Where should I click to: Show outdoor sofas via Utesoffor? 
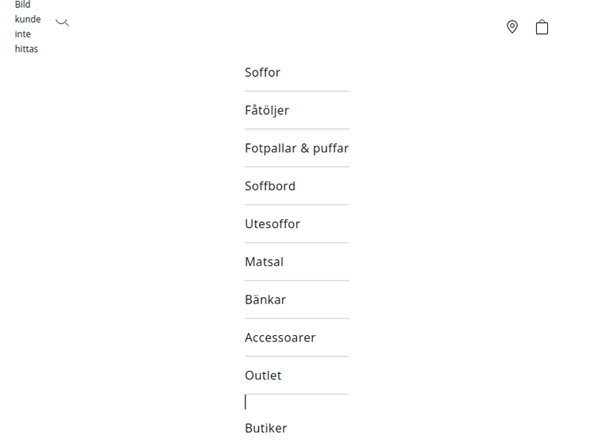tap(272, 224)
